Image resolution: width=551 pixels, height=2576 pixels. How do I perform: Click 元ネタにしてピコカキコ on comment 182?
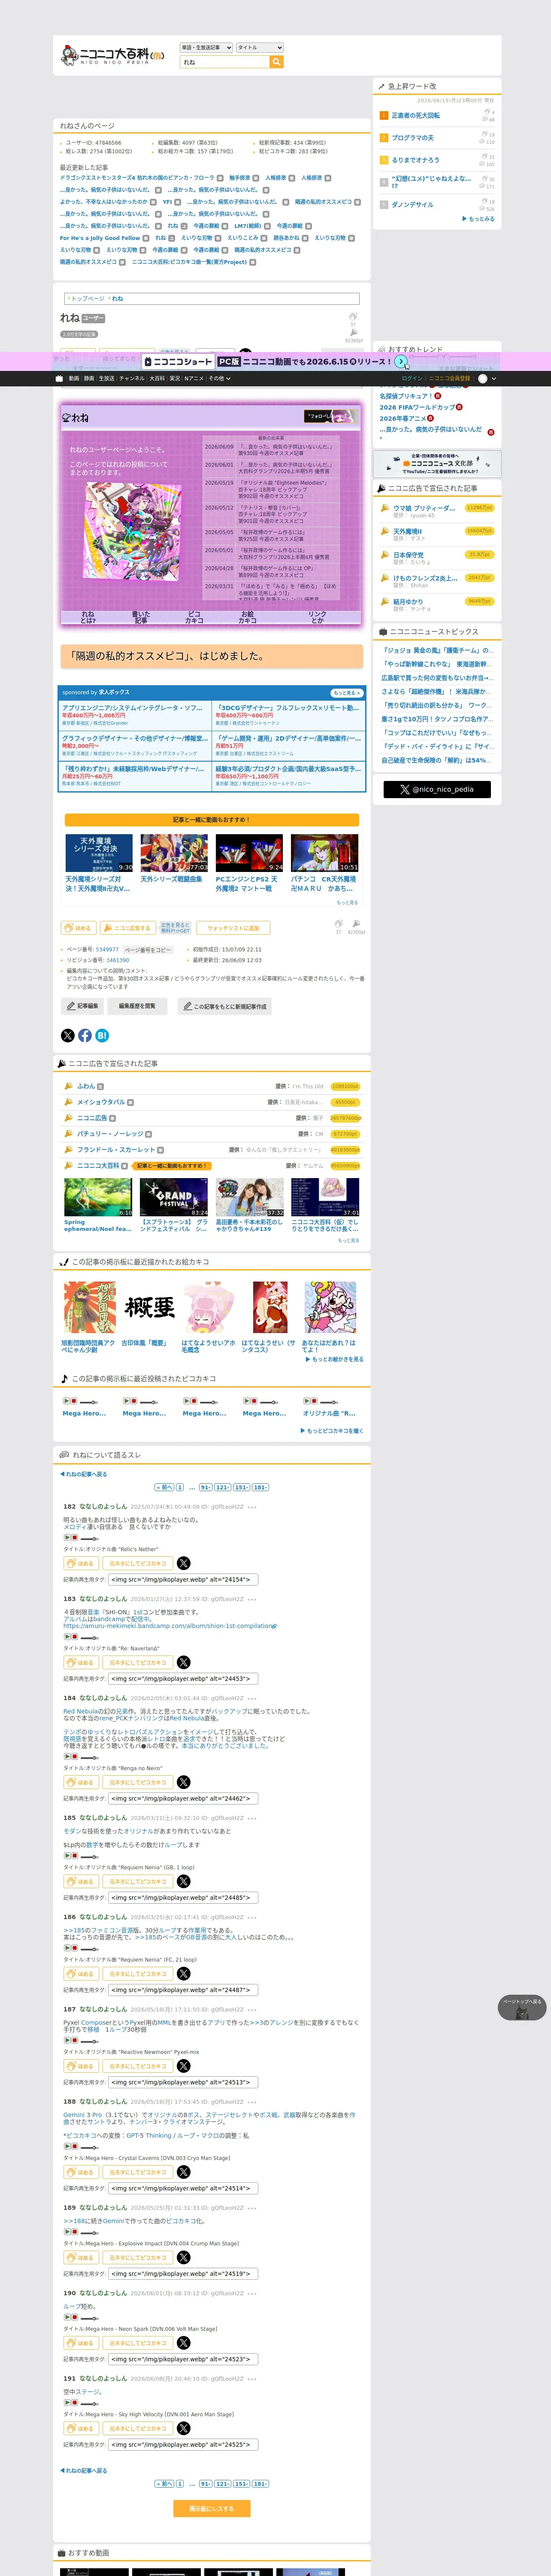click(x=138, y=1563)
